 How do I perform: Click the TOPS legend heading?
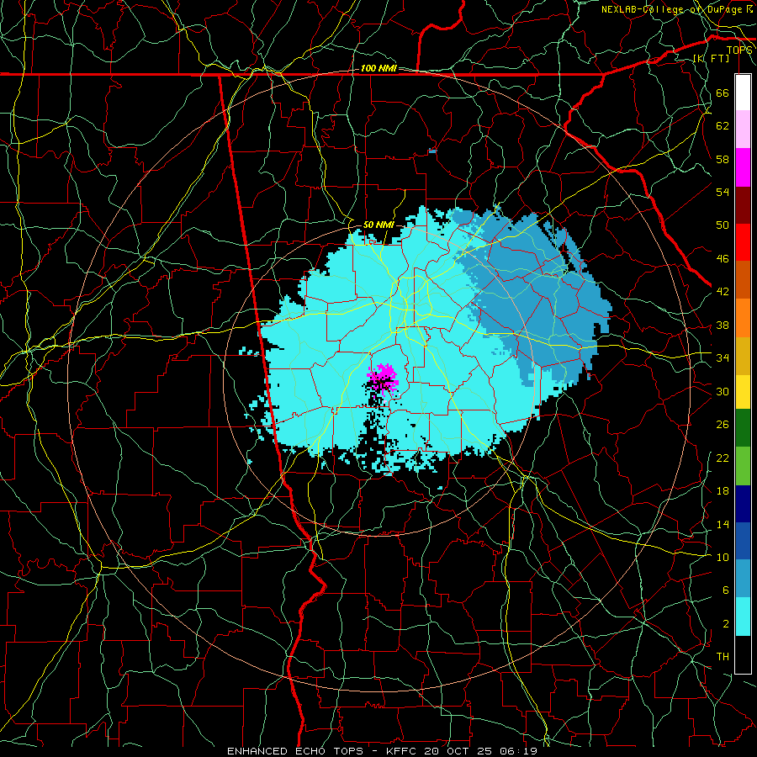(739, 50)
